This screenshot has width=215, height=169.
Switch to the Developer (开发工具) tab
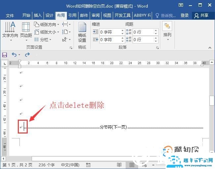[x=122, y=15]
